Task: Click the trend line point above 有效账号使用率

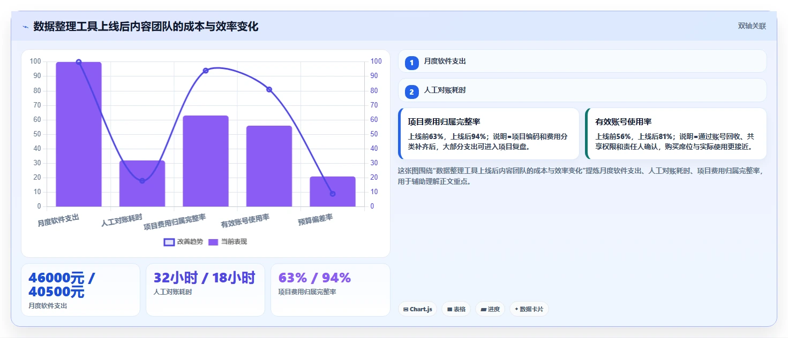Action: click(269, 89)
